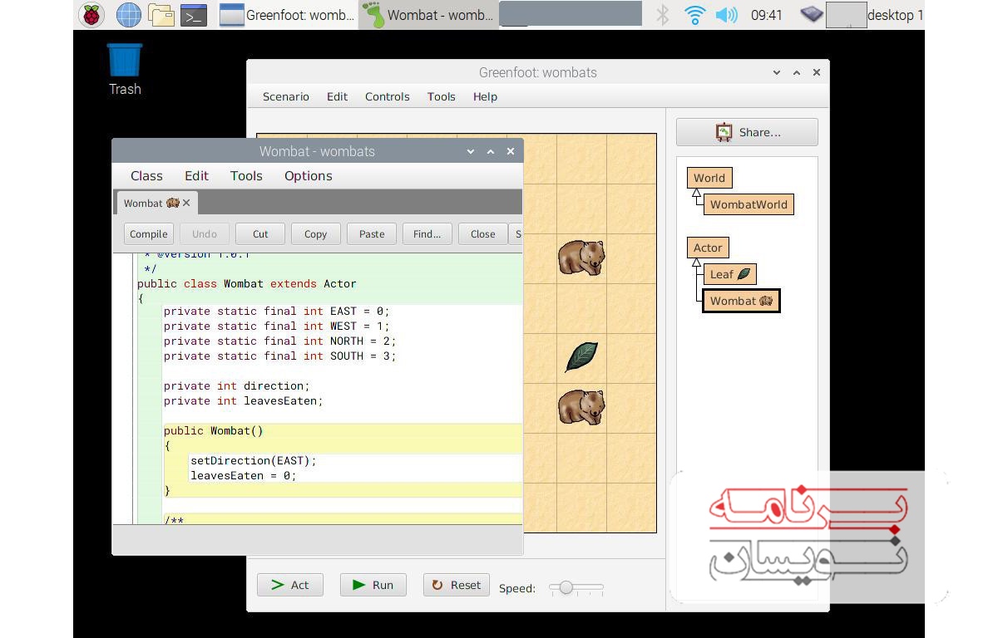Image resolution: width=998 pixels, height=638 pixels.
Task: Launch the terminal from the taskbar
Action: click(193, 15)
